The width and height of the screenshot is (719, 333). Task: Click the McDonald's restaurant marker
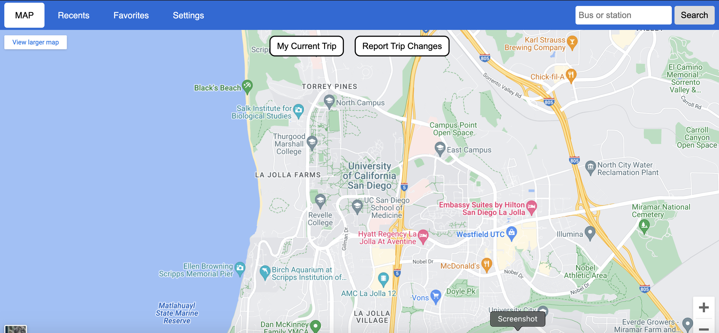click(x=486, y=264)
